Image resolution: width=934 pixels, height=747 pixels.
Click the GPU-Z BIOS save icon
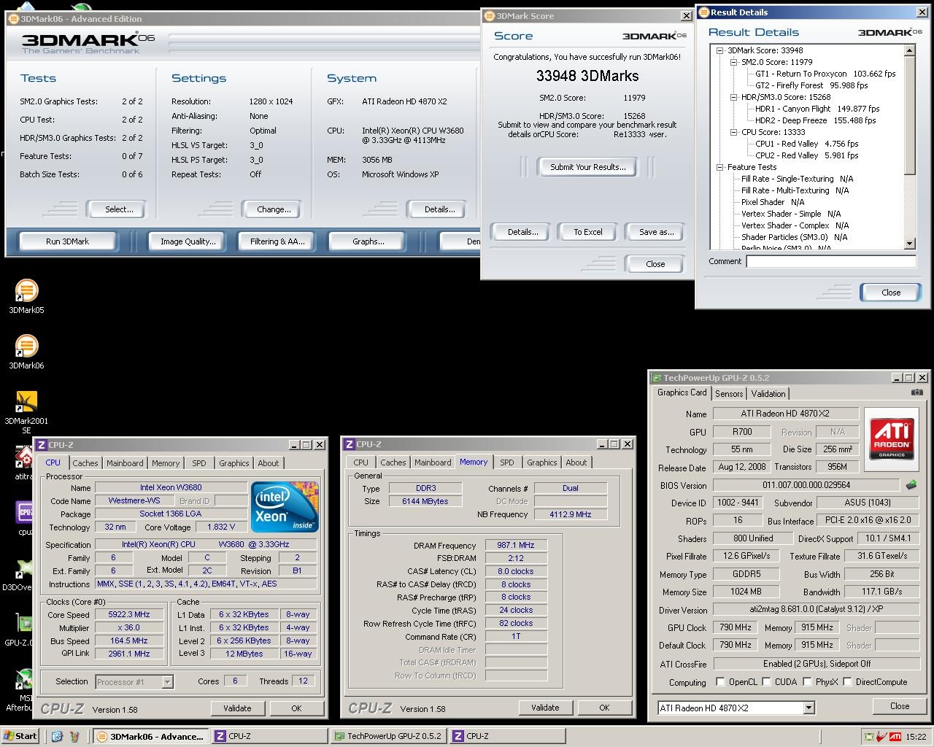click(911, 484)
